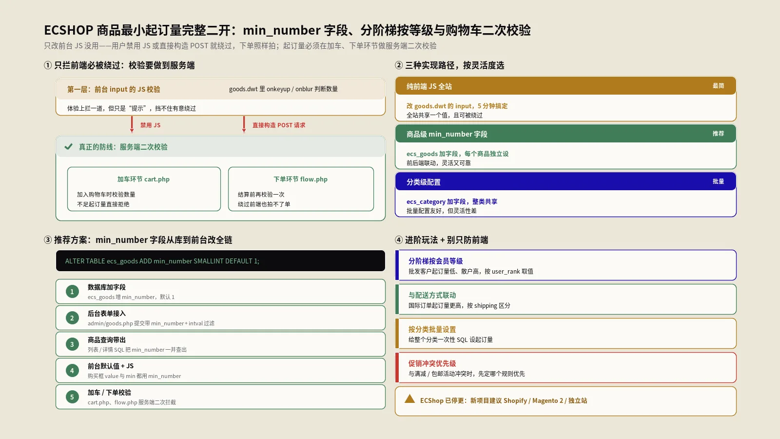Click ecs_goods 增 min_number，默认 1 text
The width and height of the screenshot is (780, 439).
pyautogui.click(x=131, y=297)
